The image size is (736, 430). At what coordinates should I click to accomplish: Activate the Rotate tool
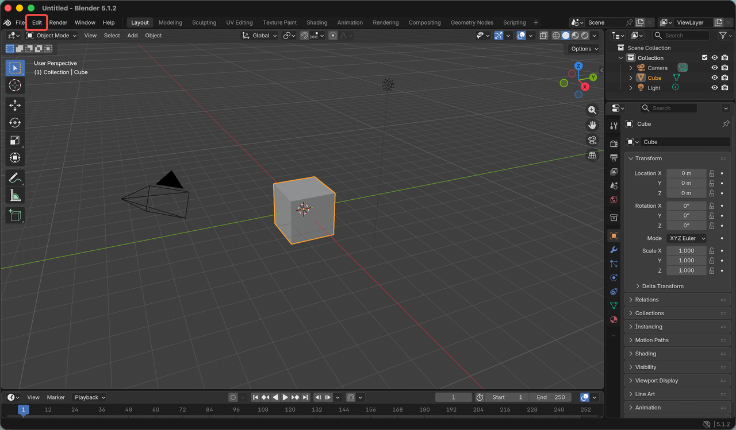[15, 123]
